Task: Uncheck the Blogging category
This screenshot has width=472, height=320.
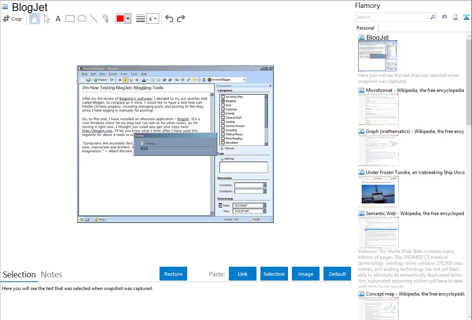Action: tap(223, 101)
